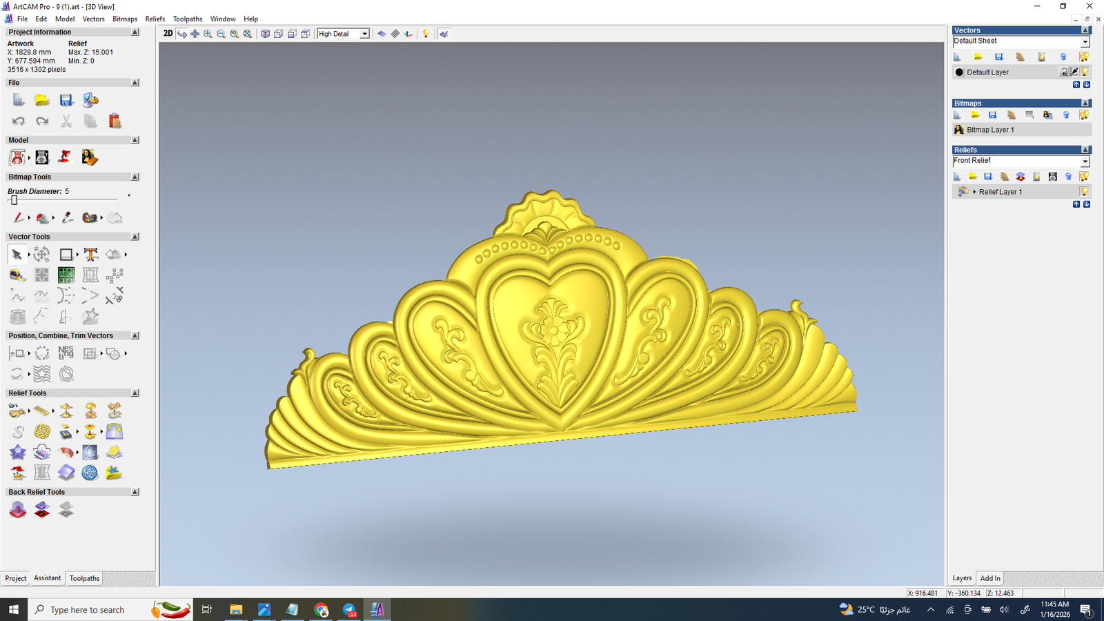Click the Paste clipboard icon
Viewport: 1104px width, 621px height.
(x=115, y=121)
